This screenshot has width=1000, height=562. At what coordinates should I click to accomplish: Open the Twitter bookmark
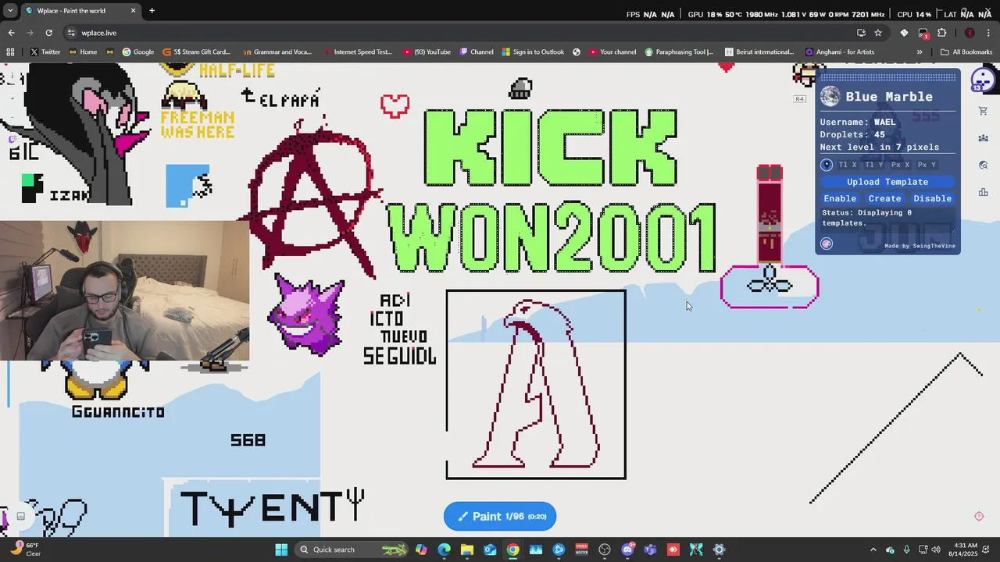click(x=45, y=52)
